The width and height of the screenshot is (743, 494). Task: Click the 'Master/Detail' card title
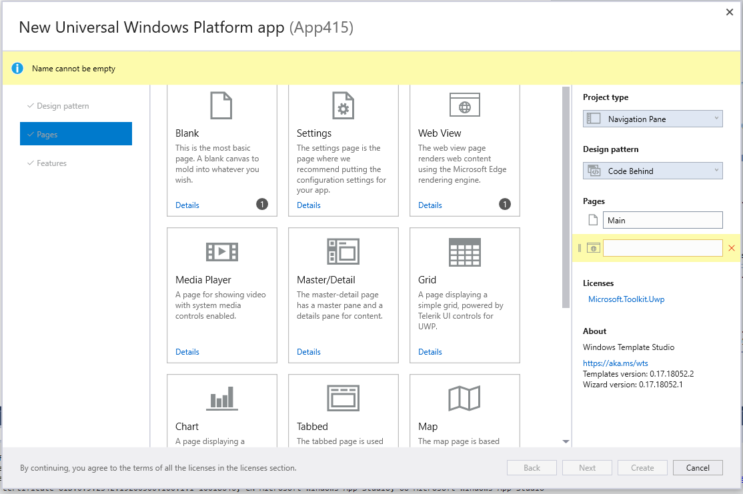pos(326,280)
